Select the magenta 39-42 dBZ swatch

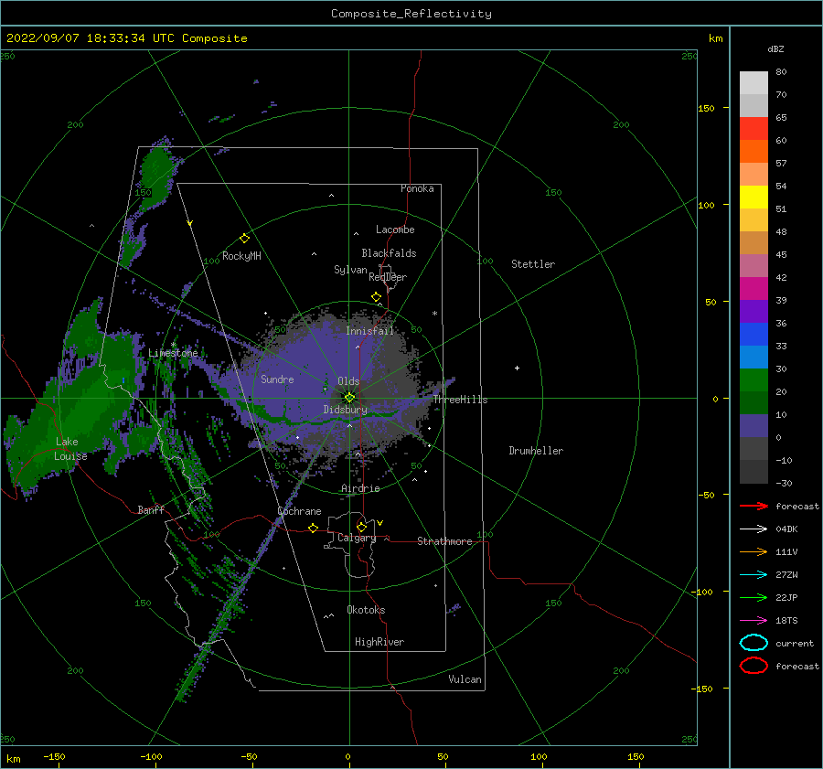(754, 289)
